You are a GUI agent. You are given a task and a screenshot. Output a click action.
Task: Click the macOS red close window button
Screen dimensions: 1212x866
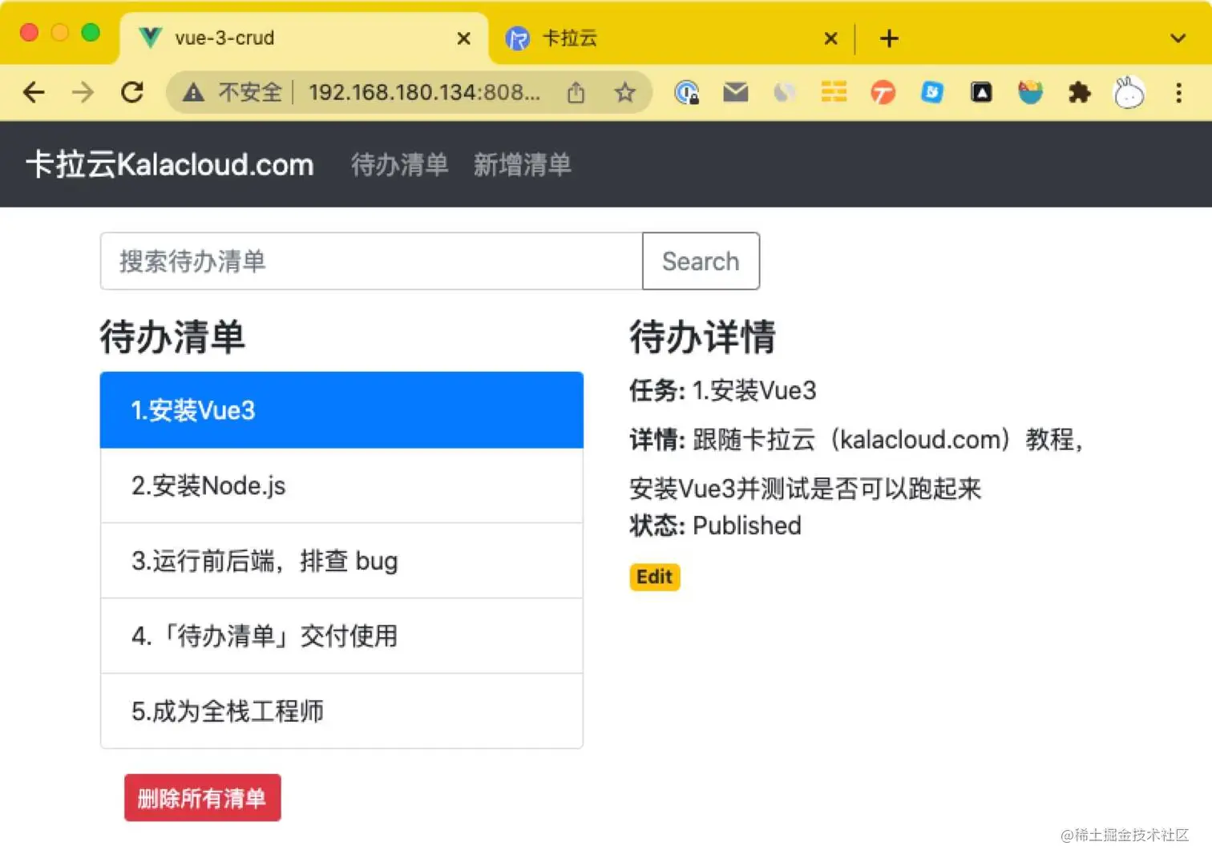[x=29, y=32]
